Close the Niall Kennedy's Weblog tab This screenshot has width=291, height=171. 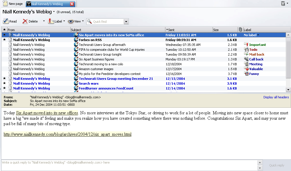[x=72, y=4]
